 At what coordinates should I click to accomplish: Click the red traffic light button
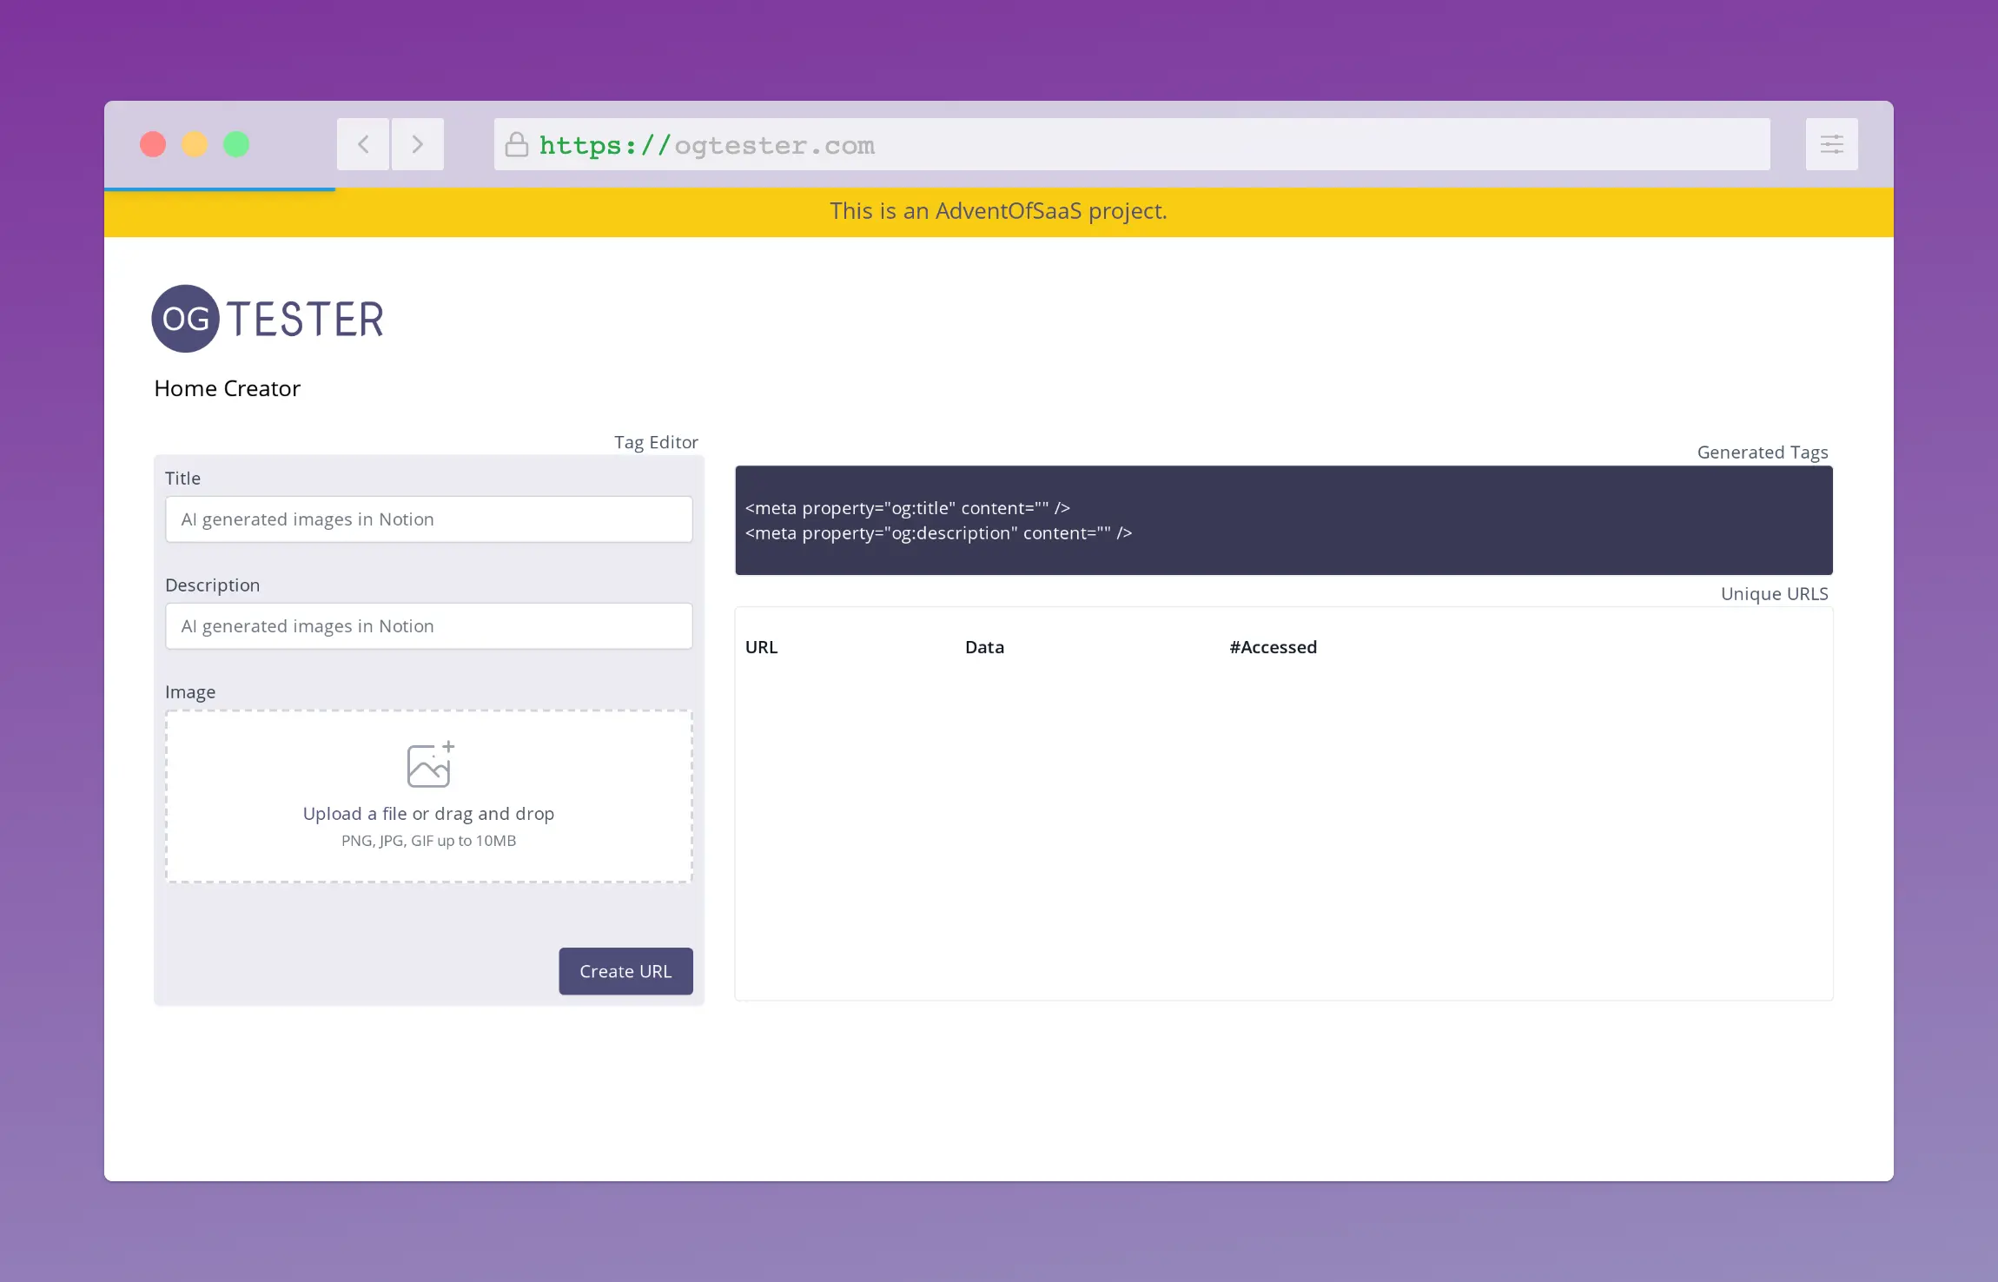point(153,143)
